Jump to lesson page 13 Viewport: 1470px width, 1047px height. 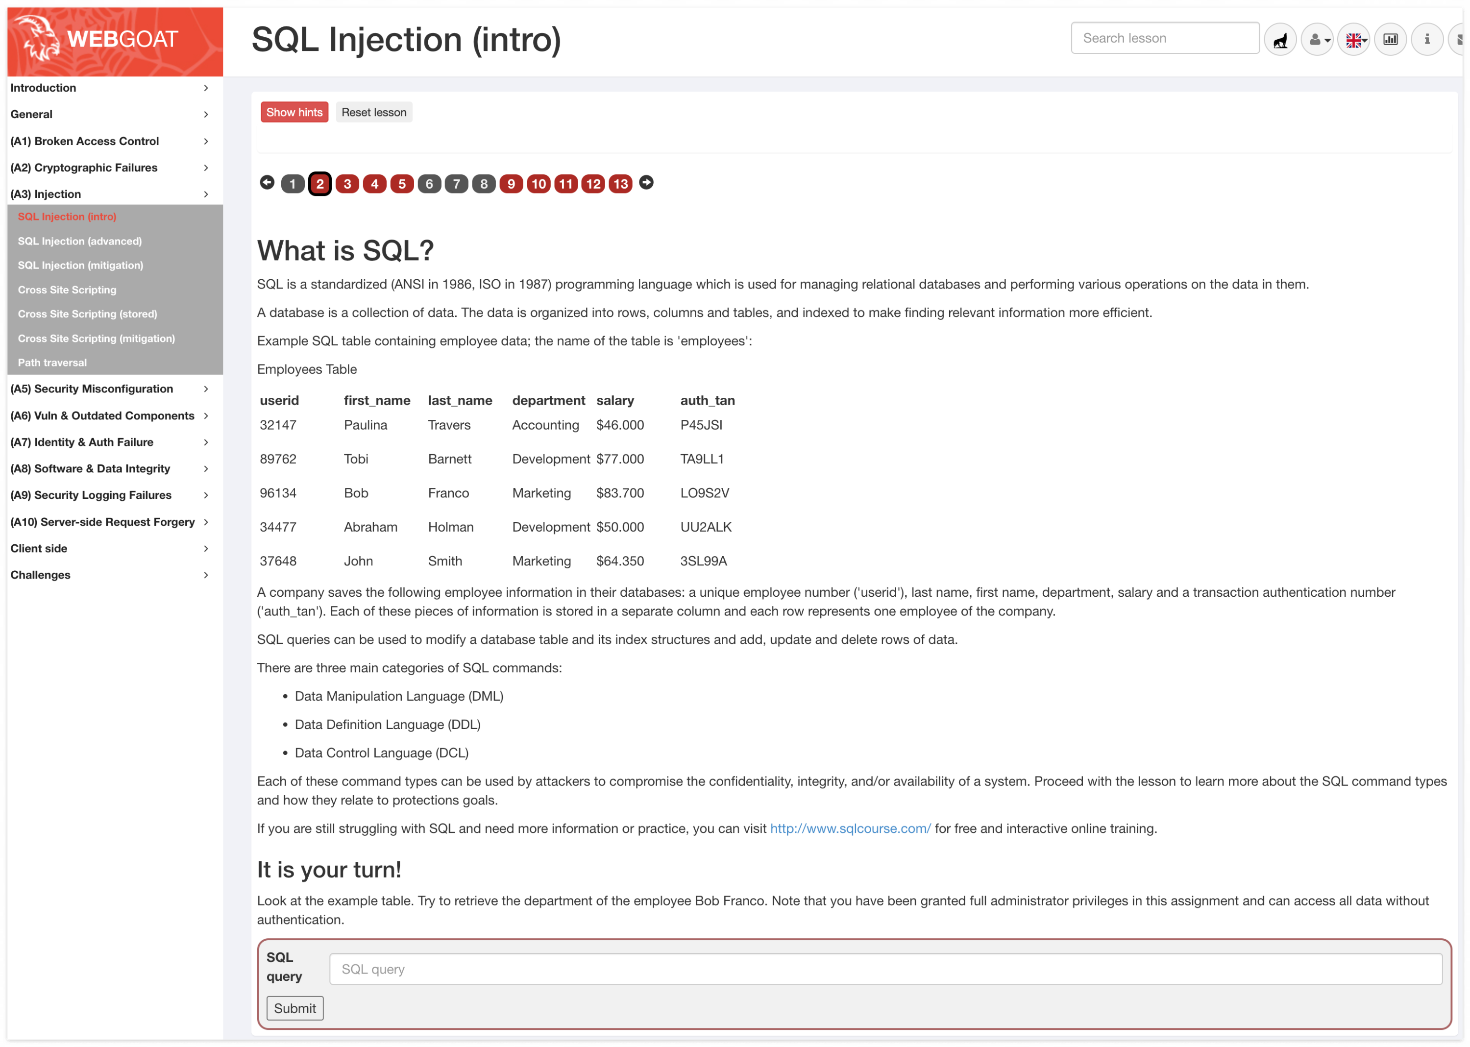(x=620, y=184)
